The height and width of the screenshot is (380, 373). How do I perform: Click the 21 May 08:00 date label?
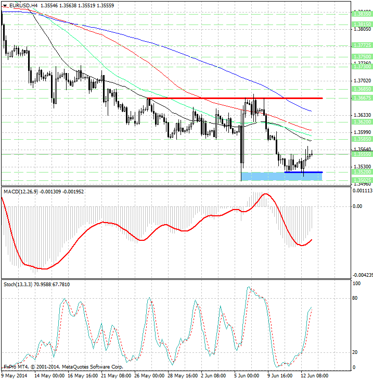[116, 376]
